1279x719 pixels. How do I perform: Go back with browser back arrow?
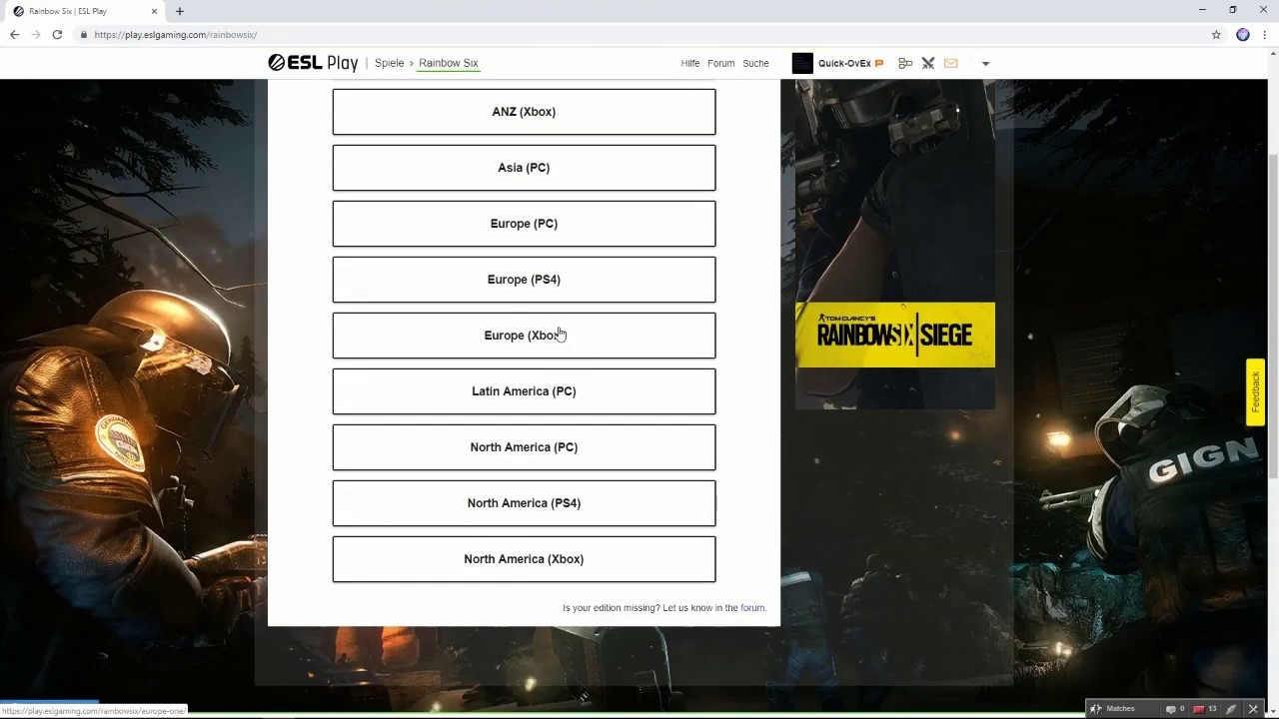pos(15,35)
